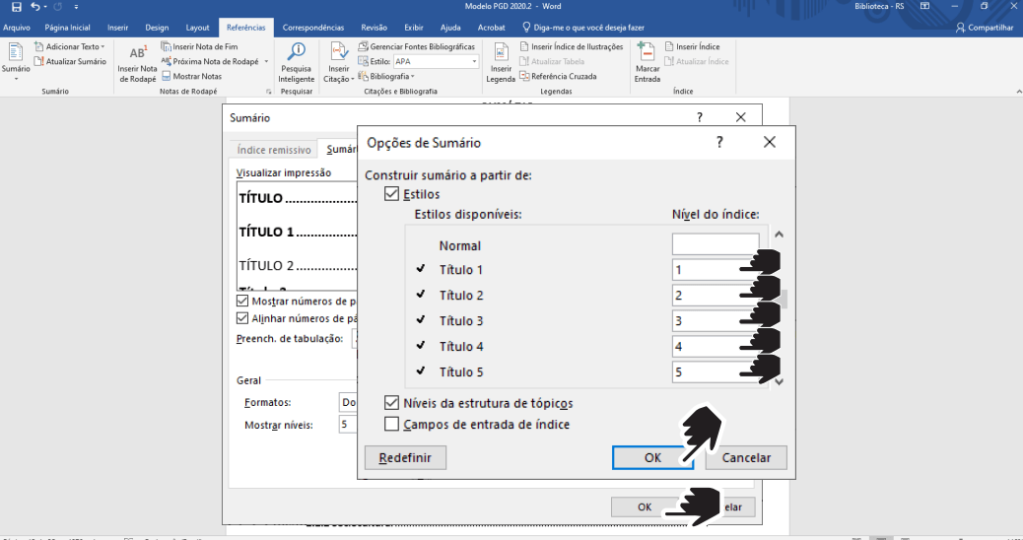Click OK in the Sumário dialog
The image size is (1023, 540).
click(x=645, y=506)
